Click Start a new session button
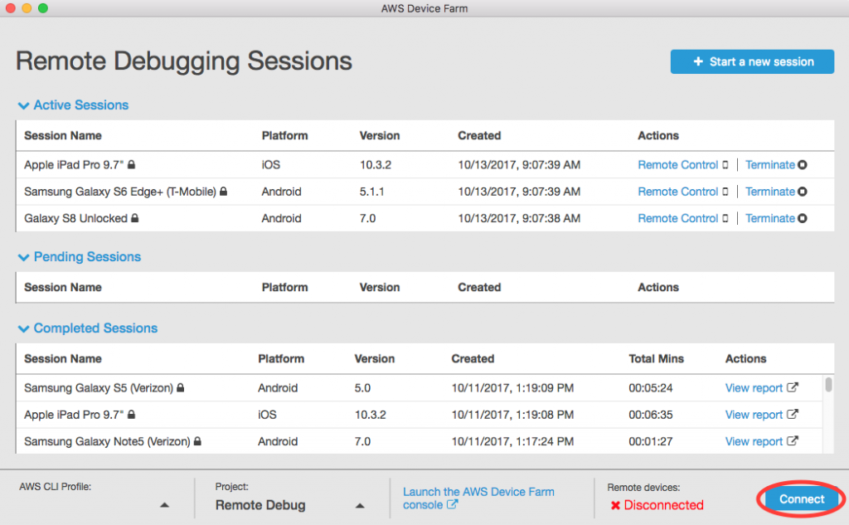This screenshot has height=525, width=849. pyautogui.click(x=752, y=61)
